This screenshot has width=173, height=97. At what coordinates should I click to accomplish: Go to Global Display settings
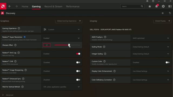pyautogui.click(x=162, y=21)
